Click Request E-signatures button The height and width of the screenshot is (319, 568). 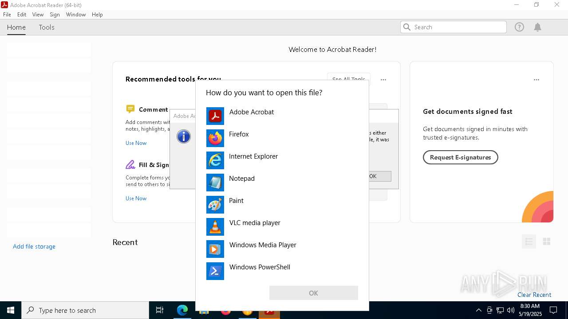pos(460,157)
